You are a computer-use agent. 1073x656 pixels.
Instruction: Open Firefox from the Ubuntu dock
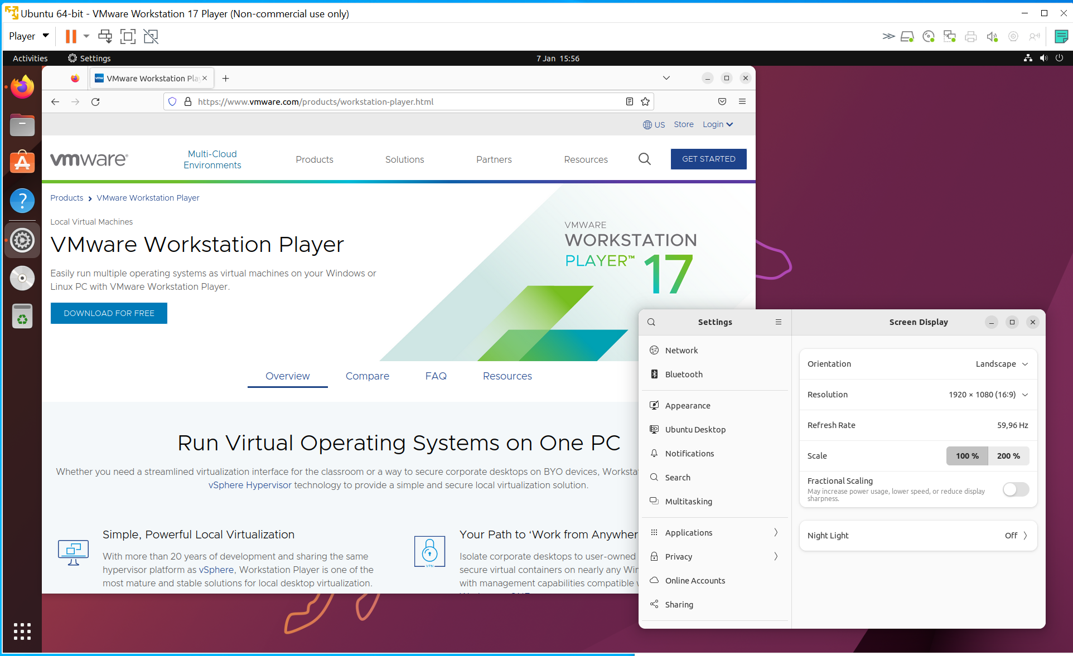point(22,87)
